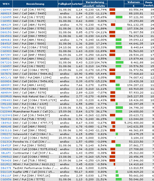Open WKN link GS7B76
154x181 pixels.
pos(6,74)
